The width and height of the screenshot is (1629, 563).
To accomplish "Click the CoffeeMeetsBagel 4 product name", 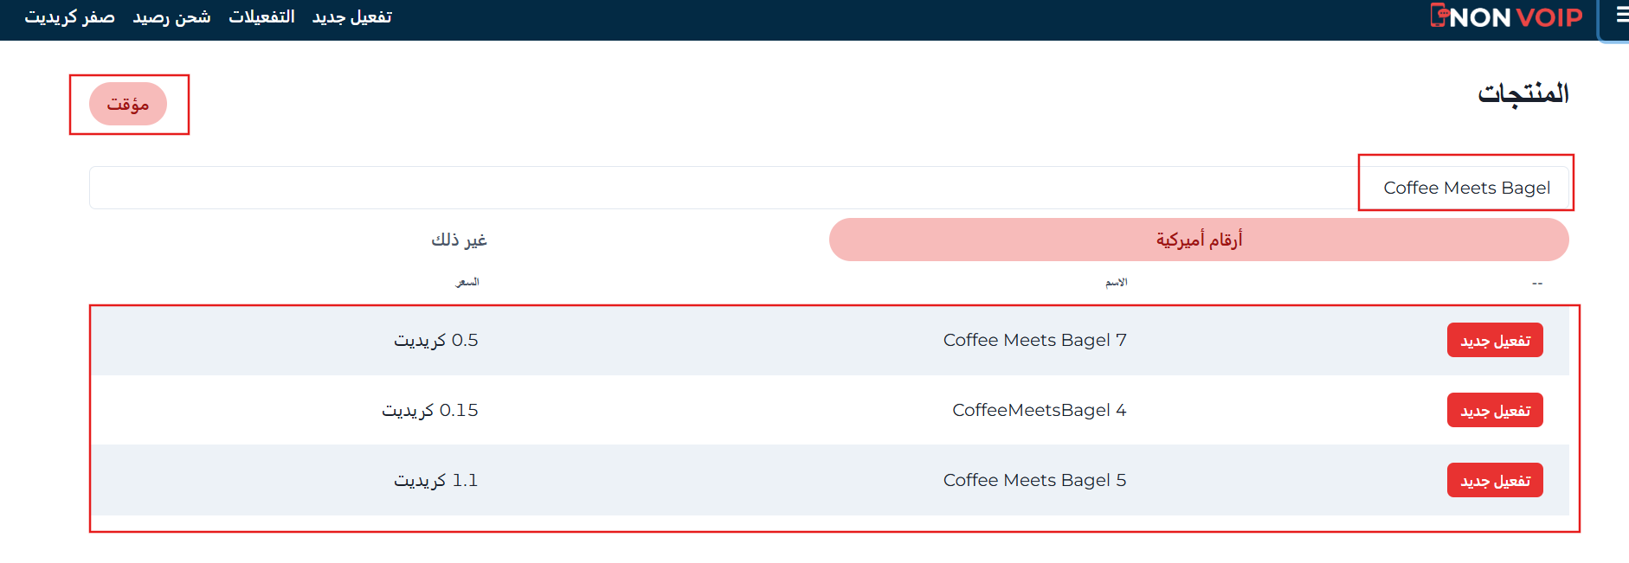I will point(1039,411).
